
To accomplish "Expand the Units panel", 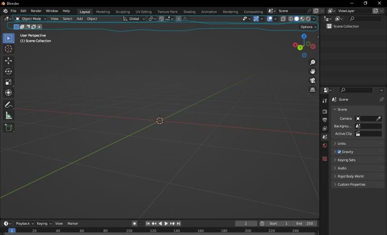I will pyautogui.click(x=357, y=143).
